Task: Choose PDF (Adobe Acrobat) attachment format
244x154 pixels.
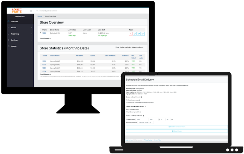Action: 126,109
